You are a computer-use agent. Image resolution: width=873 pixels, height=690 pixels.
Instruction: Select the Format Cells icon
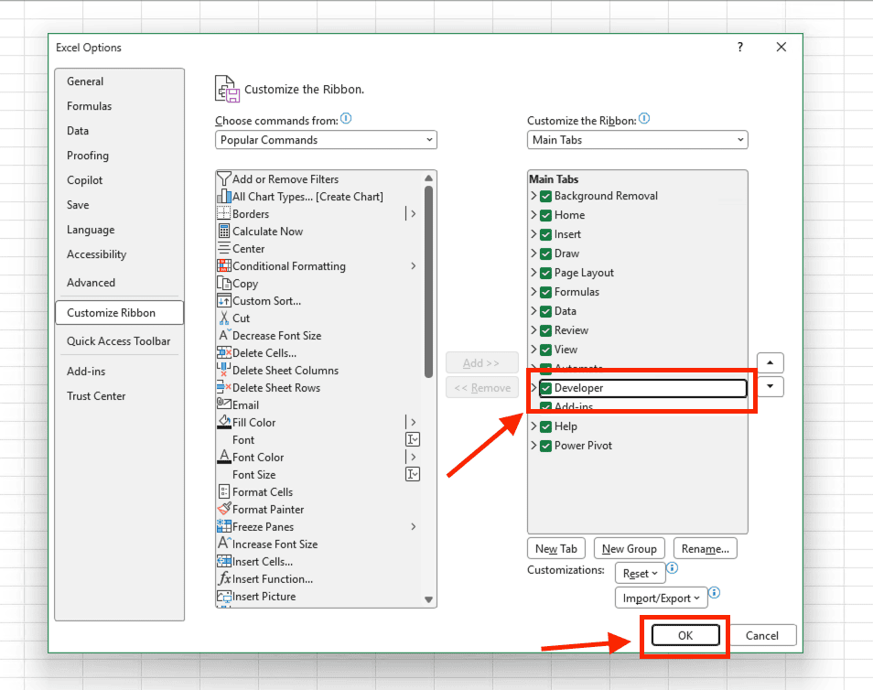[224, 491]
